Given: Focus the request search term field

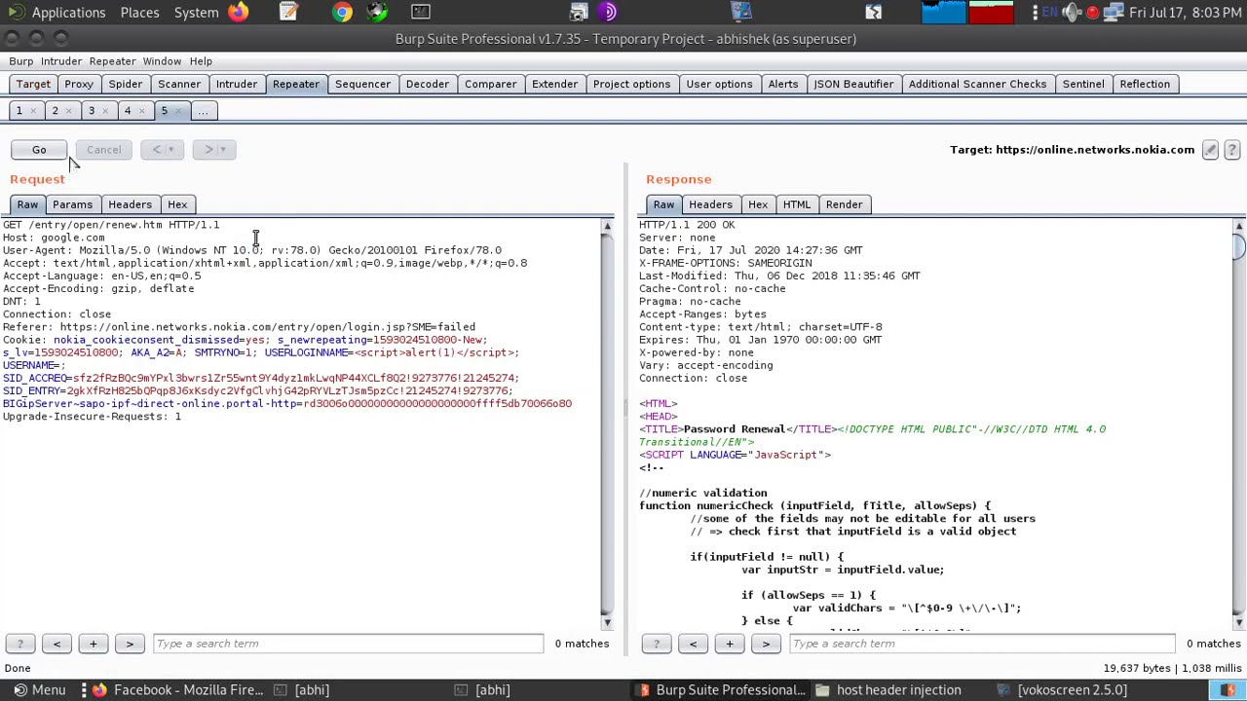Looking at the screenshot, I should (348, 644).
